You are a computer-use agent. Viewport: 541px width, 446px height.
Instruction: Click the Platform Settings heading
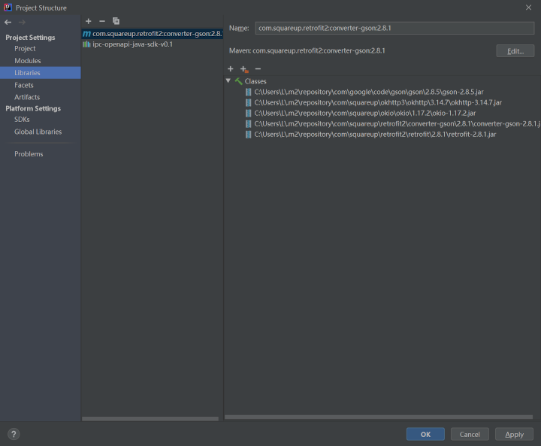(x=33, y=108)
